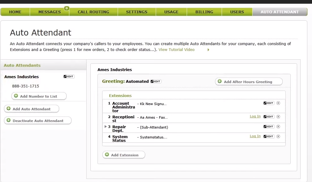312x182 pixels.
Task: Click the System Status extension name
Action: coord(120,138)
